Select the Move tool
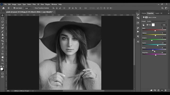This screenshot has height=95, width=170. pyautogui.click(x=2, y=15)
